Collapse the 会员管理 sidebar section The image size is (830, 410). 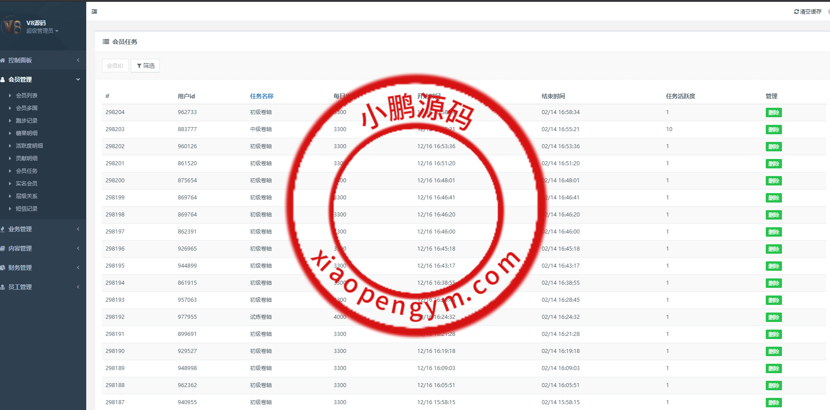tap(40, 79)
